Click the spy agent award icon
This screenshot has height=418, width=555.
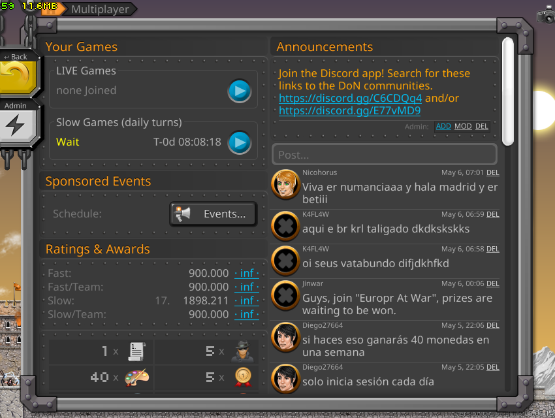[242, 351]
